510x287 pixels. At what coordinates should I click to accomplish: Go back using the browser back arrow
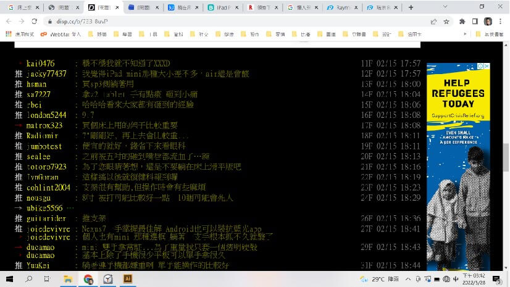point(9,21)
